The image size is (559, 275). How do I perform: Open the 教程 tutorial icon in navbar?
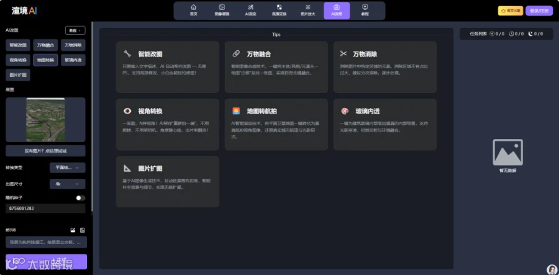[365, 11]
